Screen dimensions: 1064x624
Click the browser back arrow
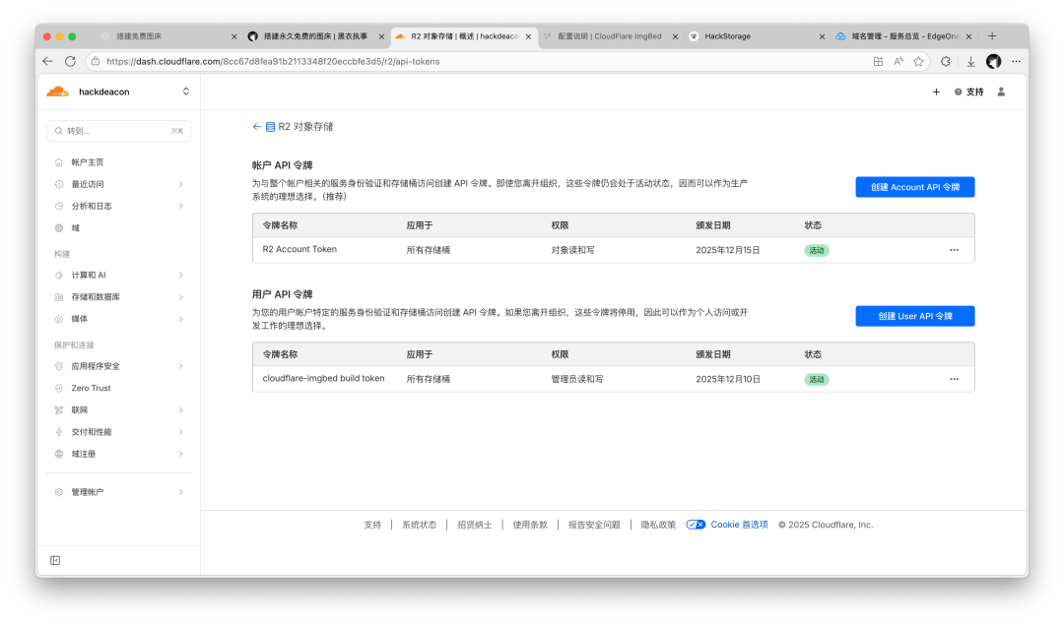47,61
